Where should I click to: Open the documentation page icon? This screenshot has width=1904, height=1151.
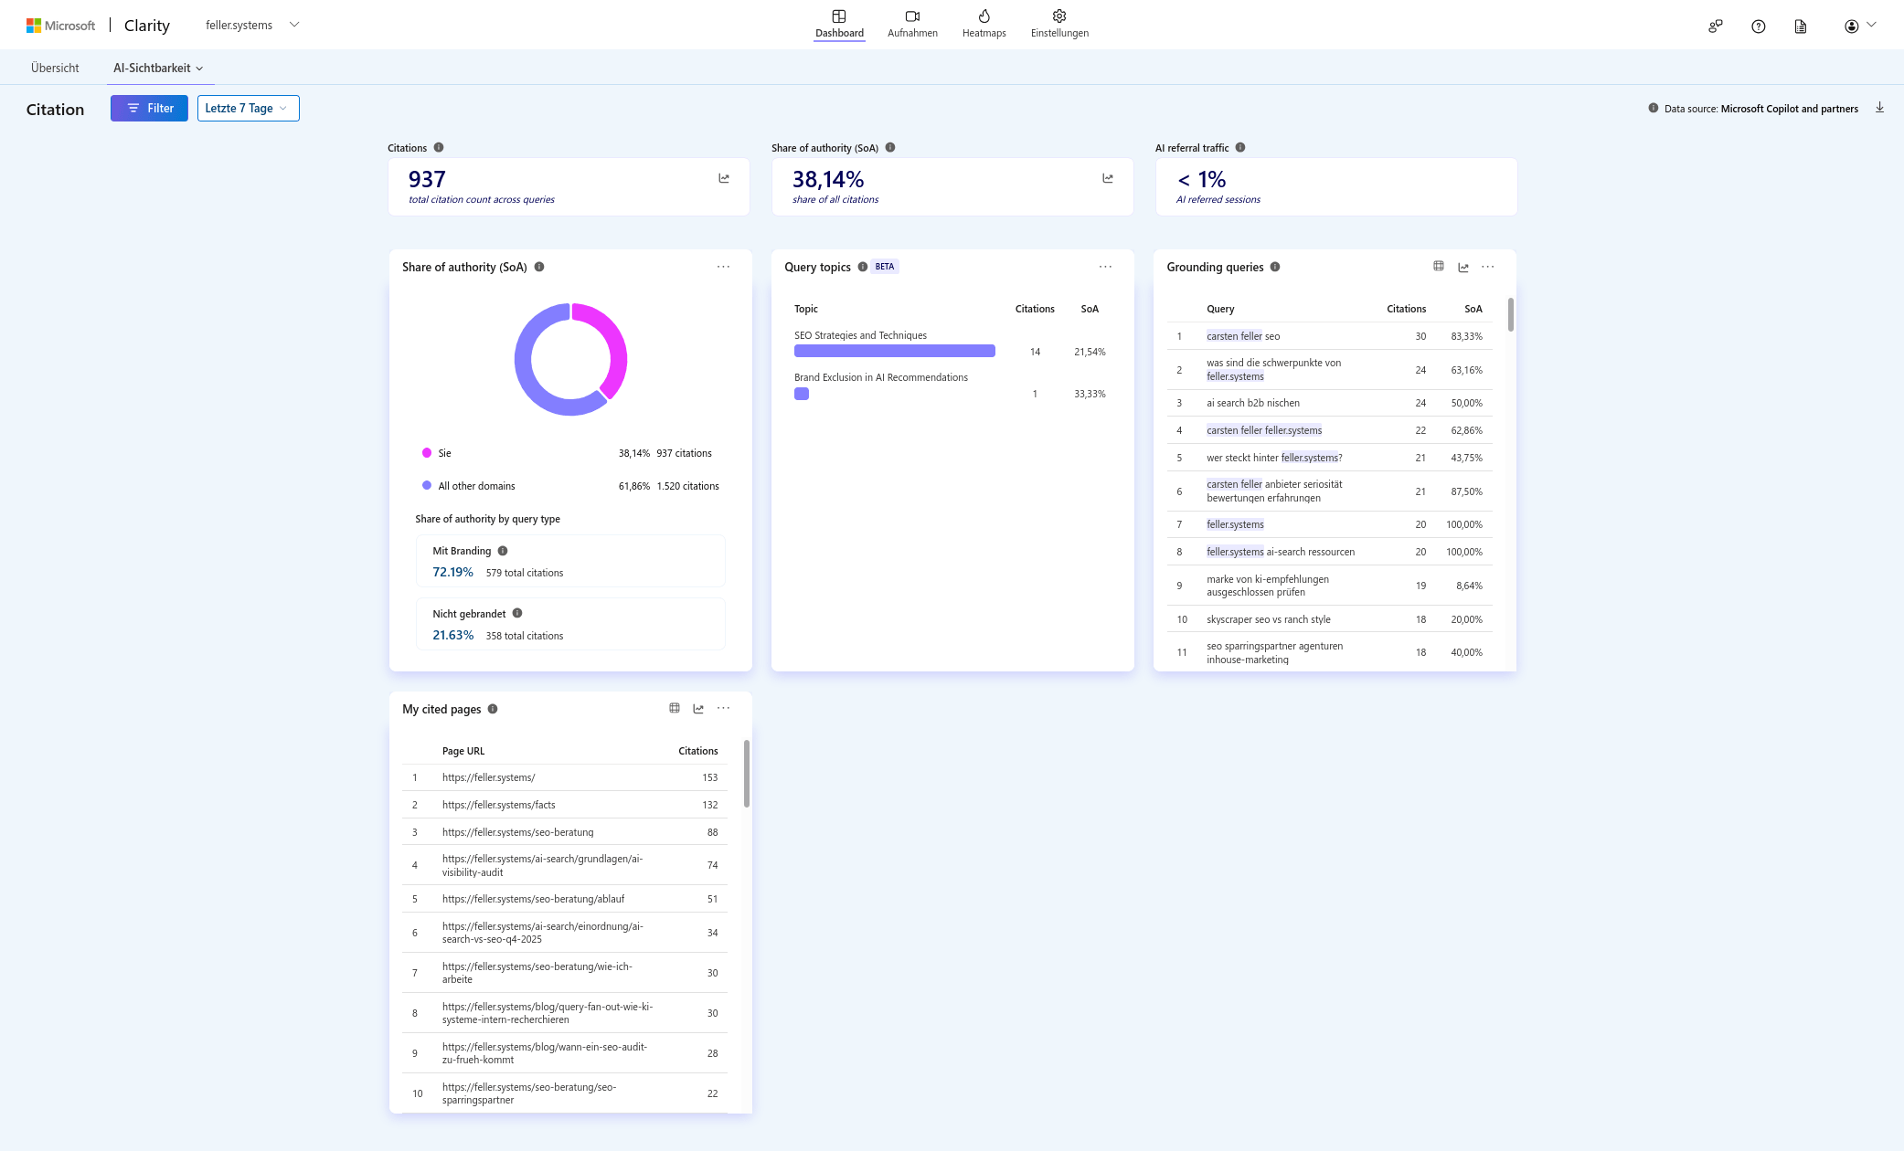pos(1800,26)
